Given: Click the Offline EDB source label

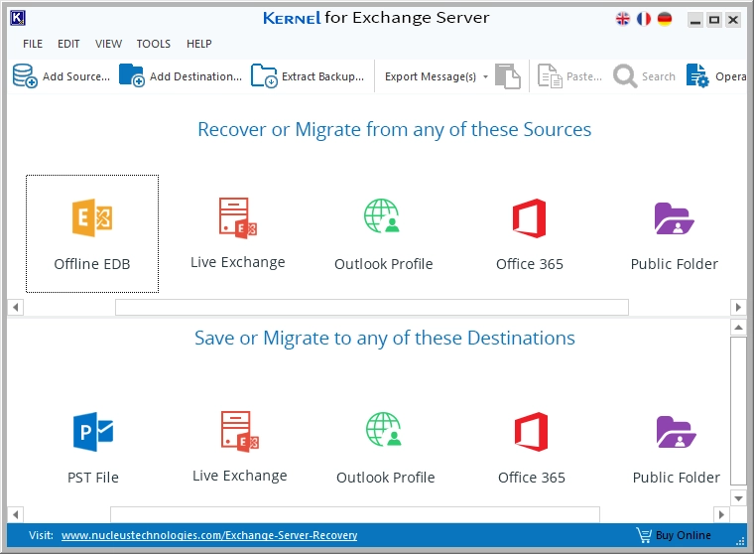Looking at the screenshot, I should (92, 264).
